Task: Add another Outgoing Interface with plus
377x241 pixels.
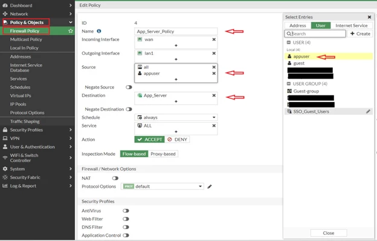Action: [x=176, y=59]
